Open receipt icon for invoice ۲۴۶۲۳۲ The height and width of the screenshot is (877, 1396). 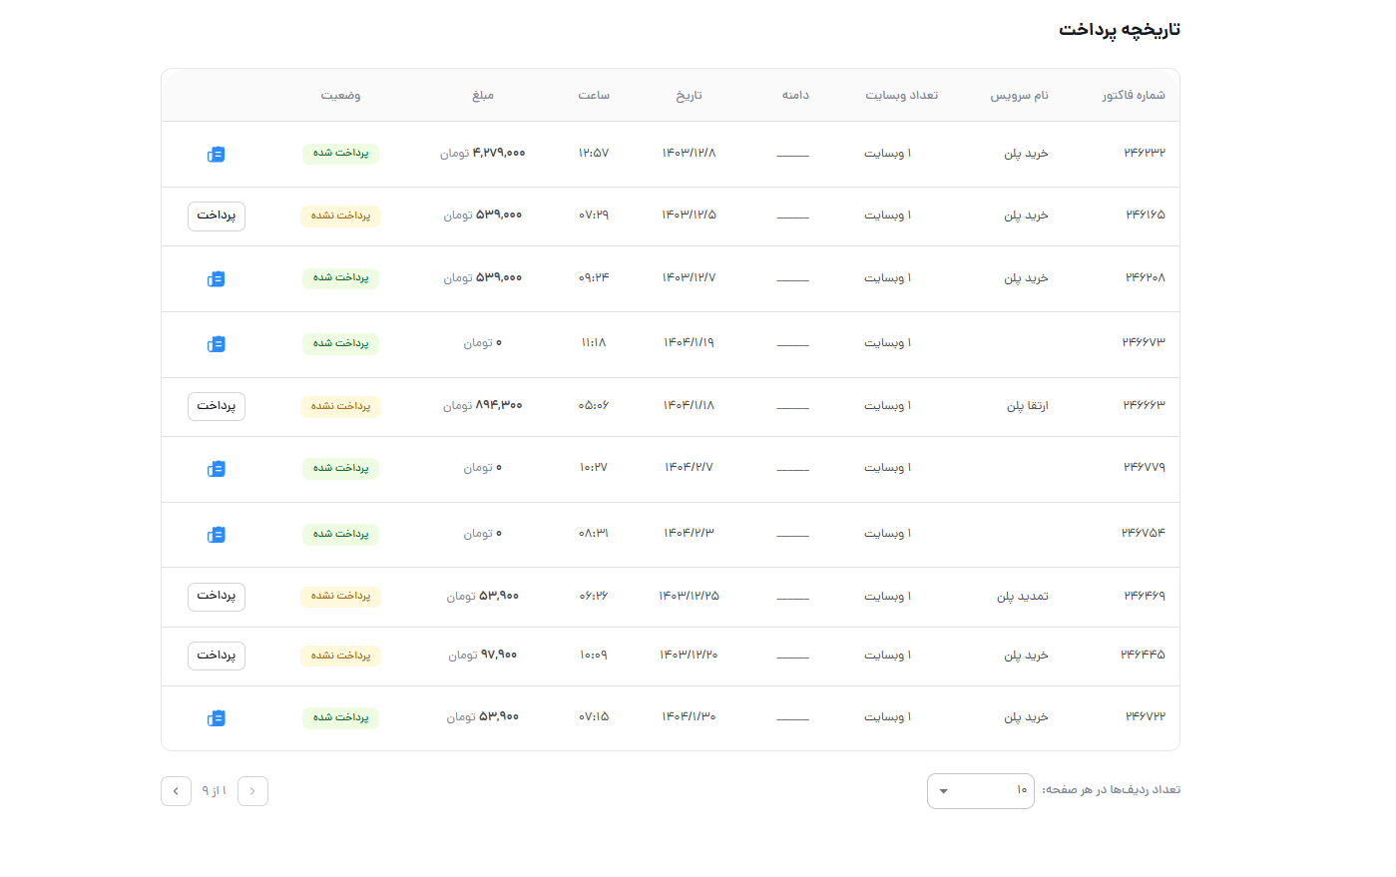[216, 154]
